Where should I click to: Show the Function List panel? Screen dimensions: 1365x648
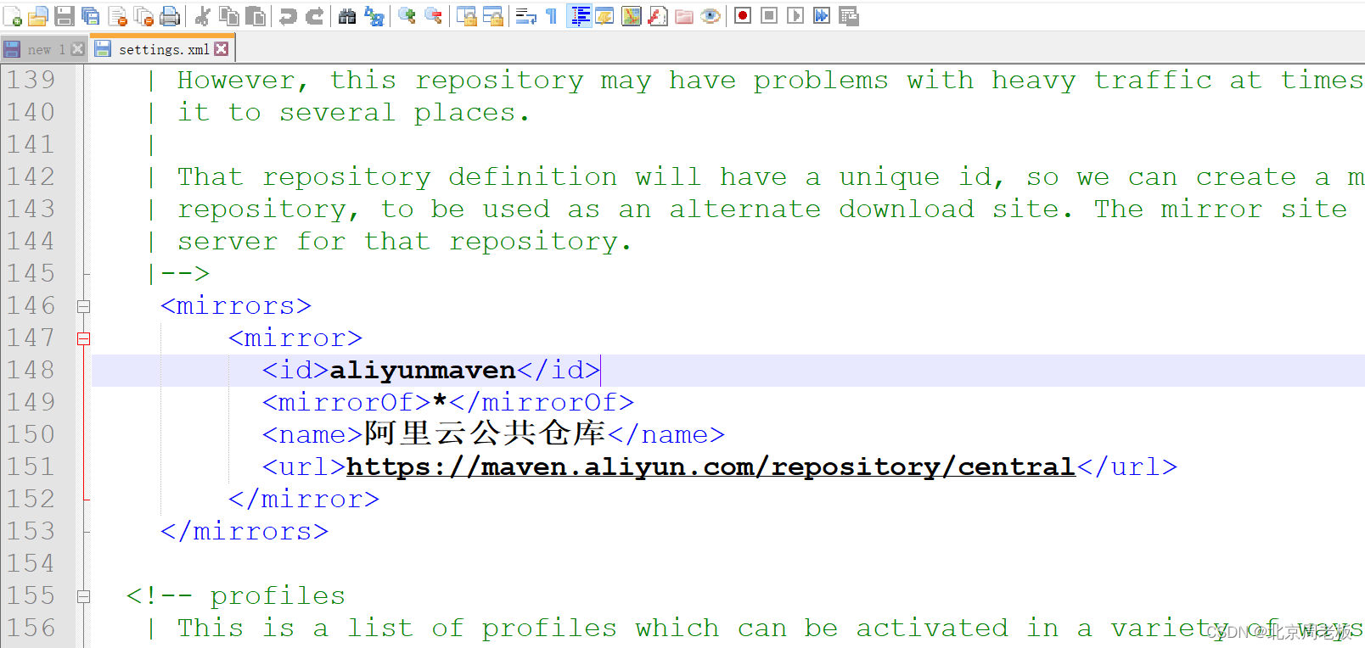point(657,16)
